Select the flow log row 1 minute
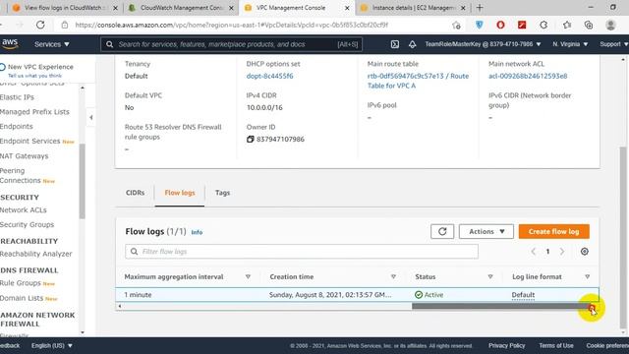 point(357,295)
